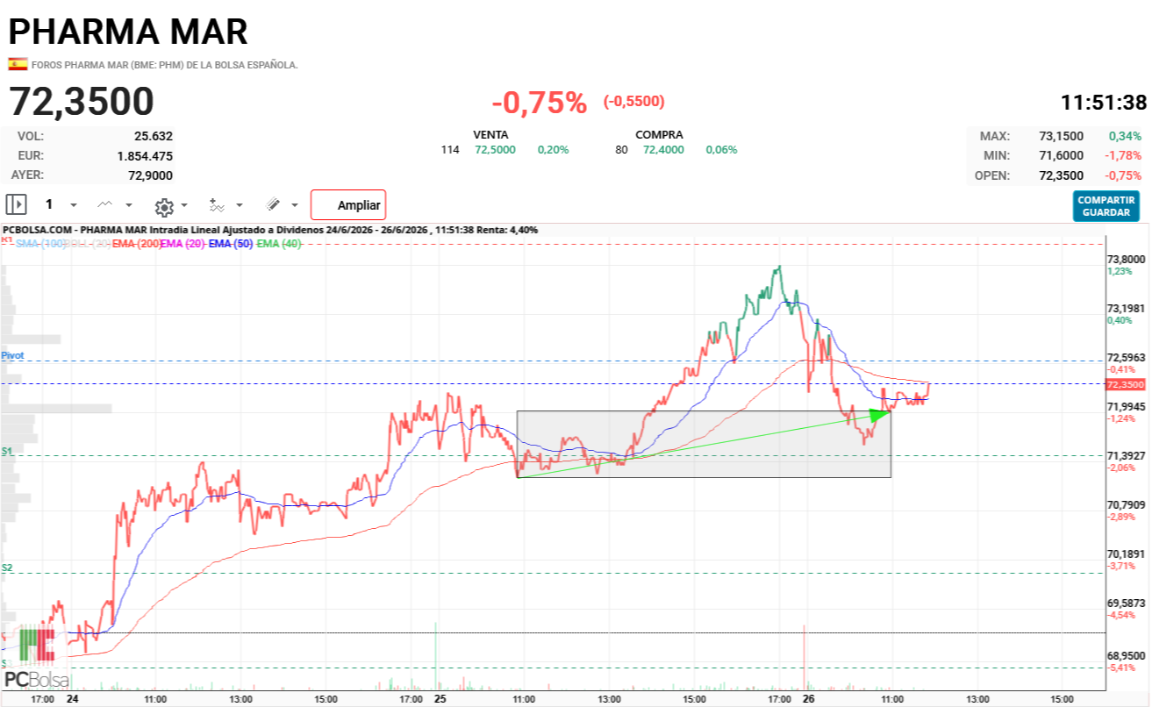Click the PCBolsa logo watermark
Screen dimensions: 1152x707
pyautogui.click(x=36, y=659)
